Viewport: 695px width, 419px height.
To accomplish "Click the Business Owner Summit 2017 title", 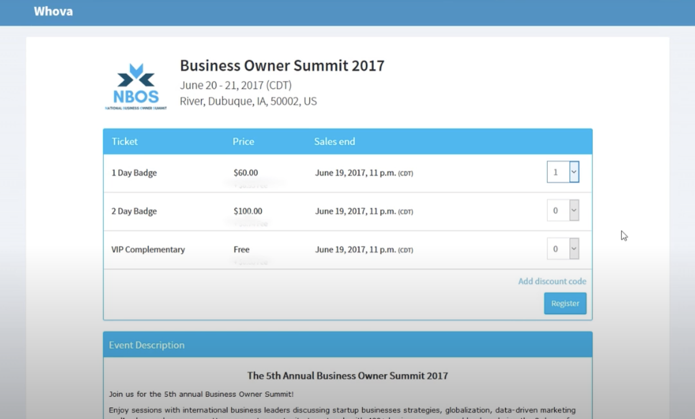I will tap(282, 65).
